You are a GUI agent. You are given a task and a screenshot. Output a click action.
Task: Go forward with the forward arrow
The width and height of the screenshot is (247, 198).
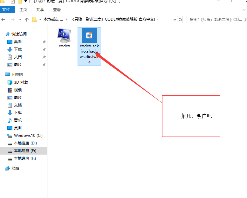[13, 20]
